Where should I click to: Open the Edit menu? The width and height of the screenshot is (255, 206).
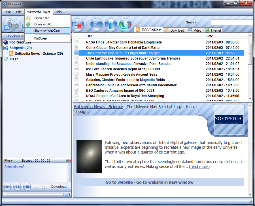(x=19, y=12)
